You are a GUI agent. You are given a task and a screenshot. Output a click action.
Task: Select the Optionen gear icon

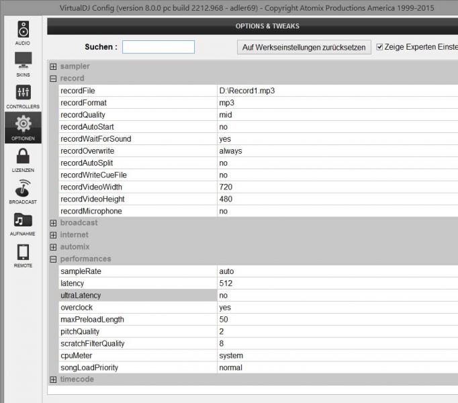[23, 124]
